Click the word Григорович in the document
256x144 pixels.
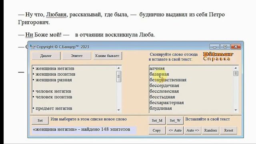pos(33,22)
